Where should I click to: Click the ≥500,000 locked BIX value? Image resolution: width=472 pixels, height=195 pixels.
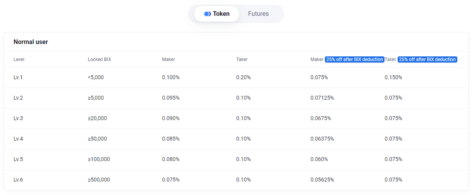(99, 180)
